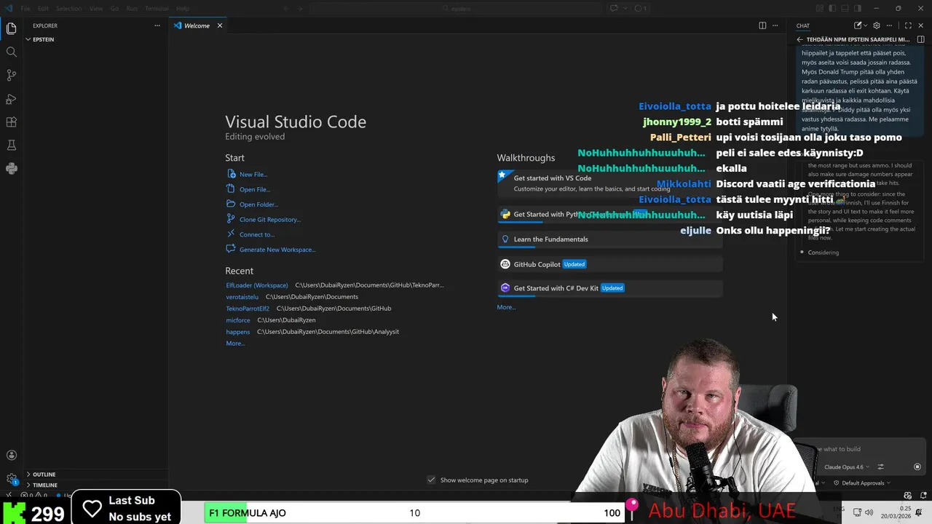The image size is (932, 524).
Task: Open the Edit menu
Action: point(43,8)
